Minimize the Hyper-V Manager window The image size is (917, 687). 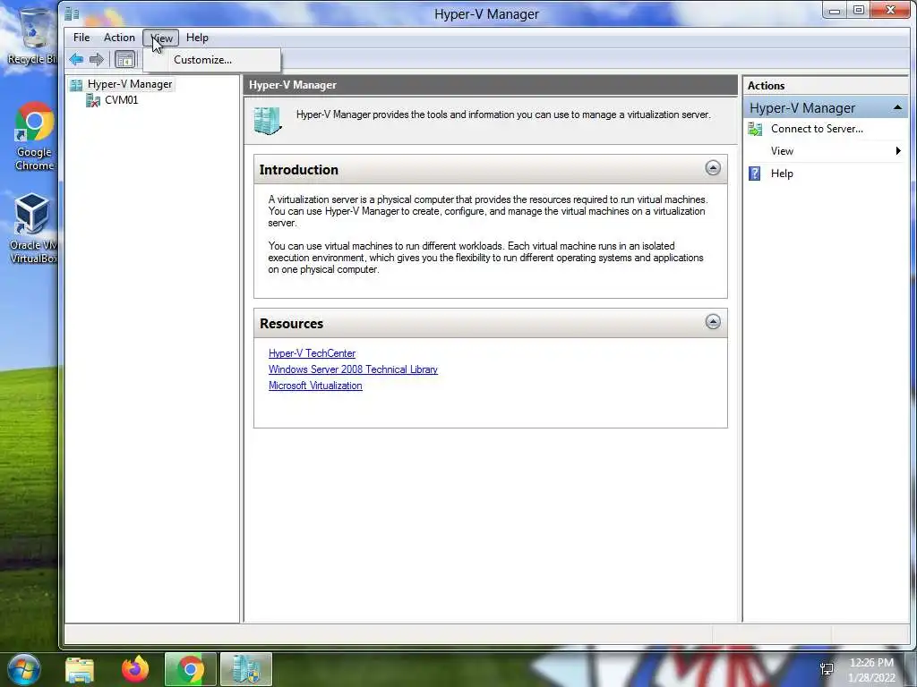click(835, 10)
